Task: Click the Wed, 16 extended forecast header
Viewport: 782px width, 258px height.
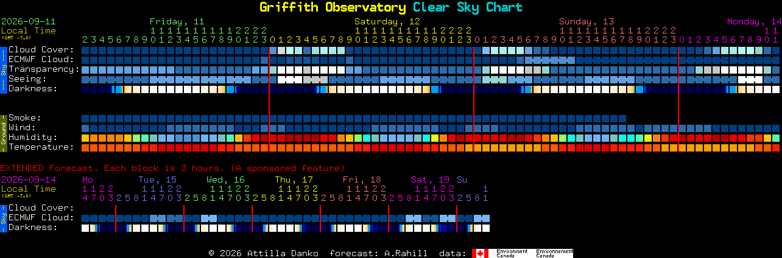Action: click(225, 180)
